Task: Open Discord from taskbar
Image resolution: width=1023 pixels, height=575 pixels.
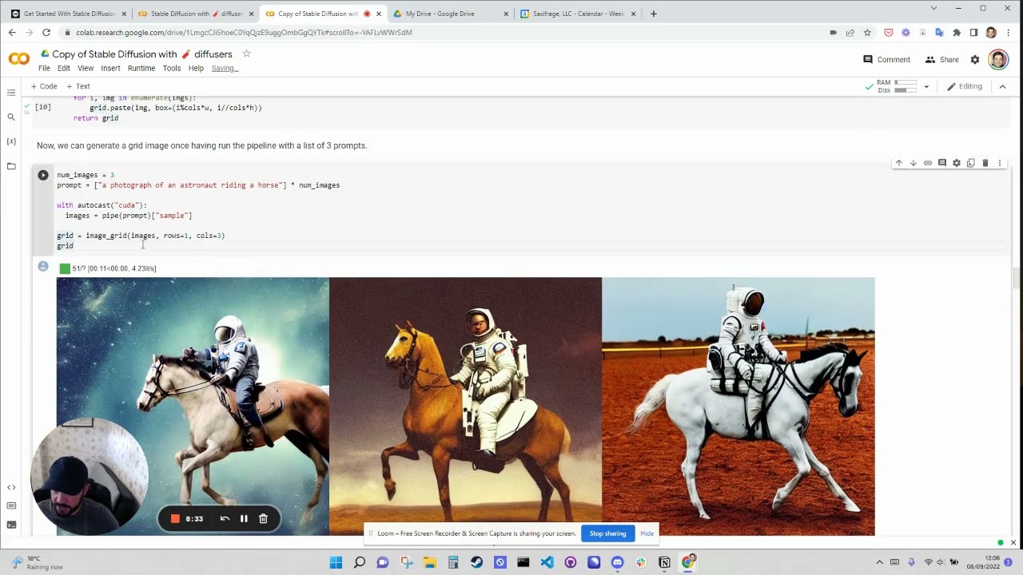Action: [617, 562]
